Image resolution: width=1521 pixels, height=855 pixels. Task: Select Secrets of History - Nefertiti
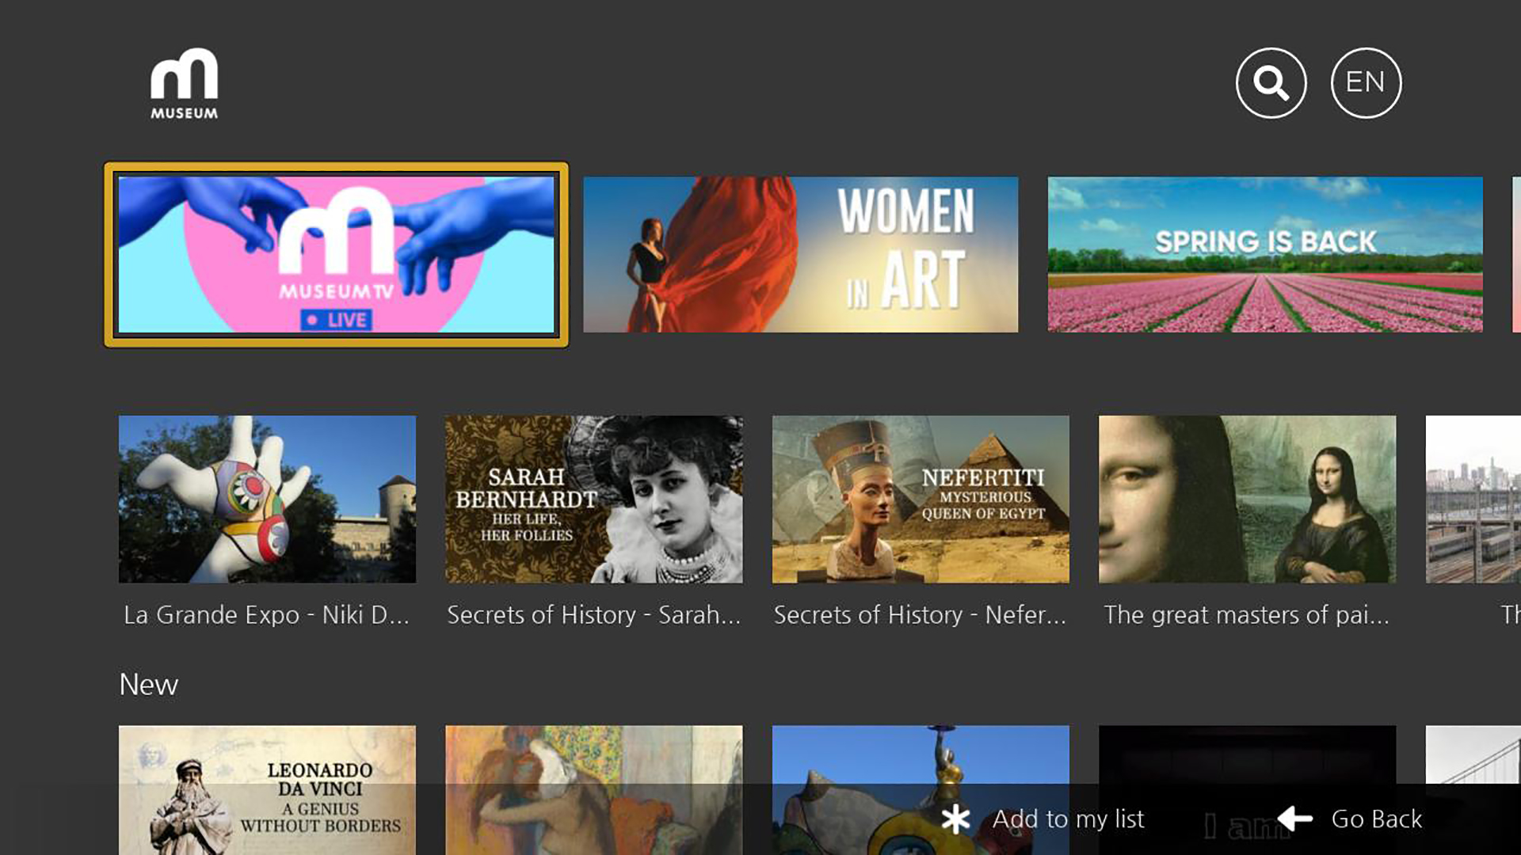coord(920,499)
